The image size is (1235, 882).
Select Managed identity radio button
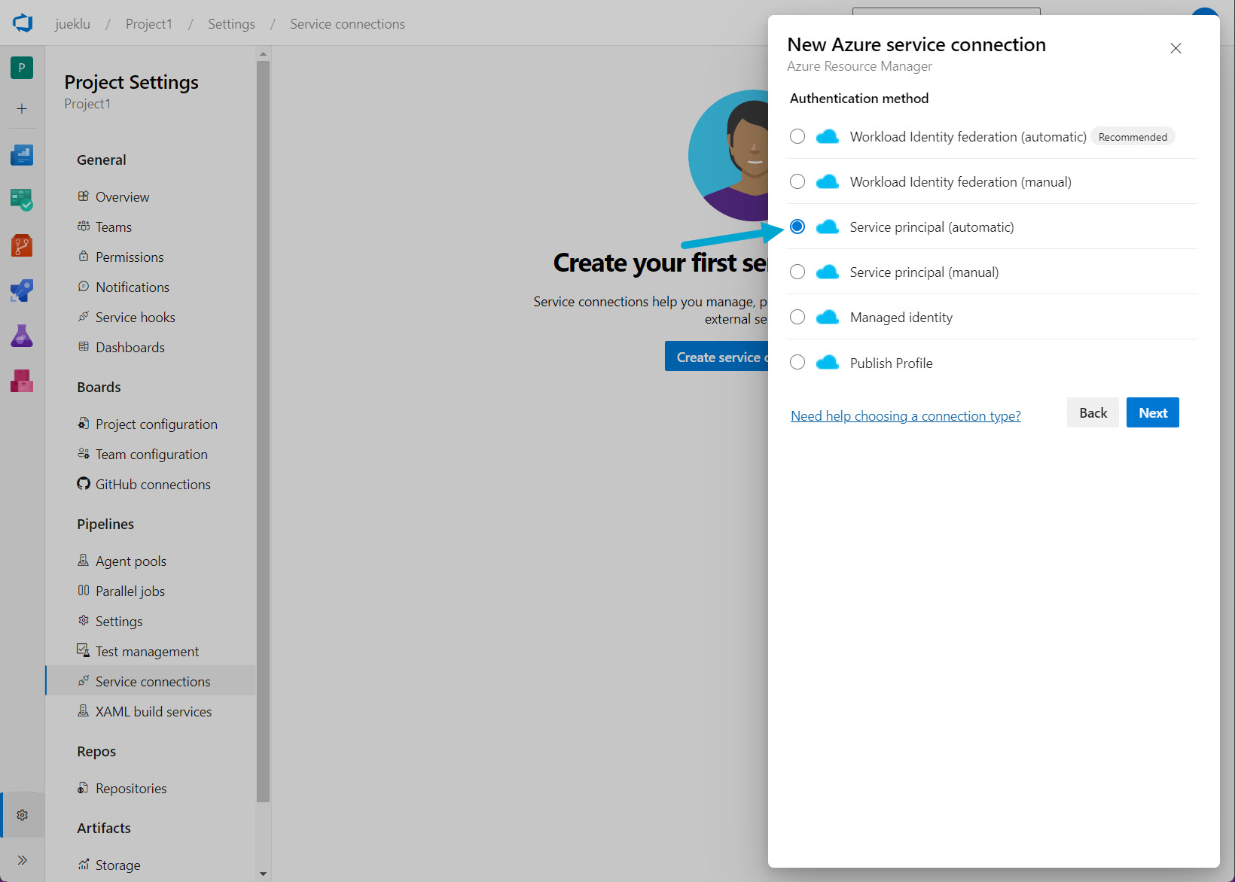coord(797,317)
